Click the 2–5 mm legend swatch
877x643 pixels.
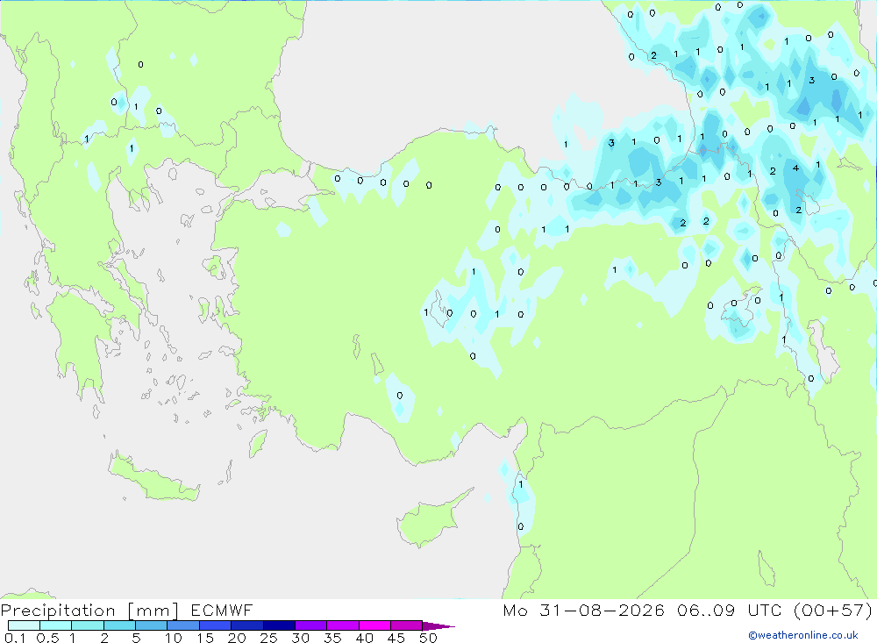[119, 625]
